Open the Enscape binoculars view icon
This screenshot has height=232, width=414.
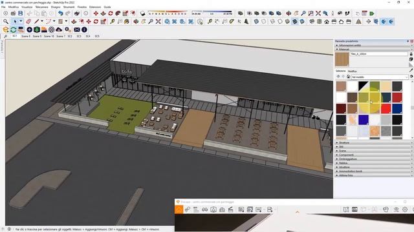click(204, 209)
